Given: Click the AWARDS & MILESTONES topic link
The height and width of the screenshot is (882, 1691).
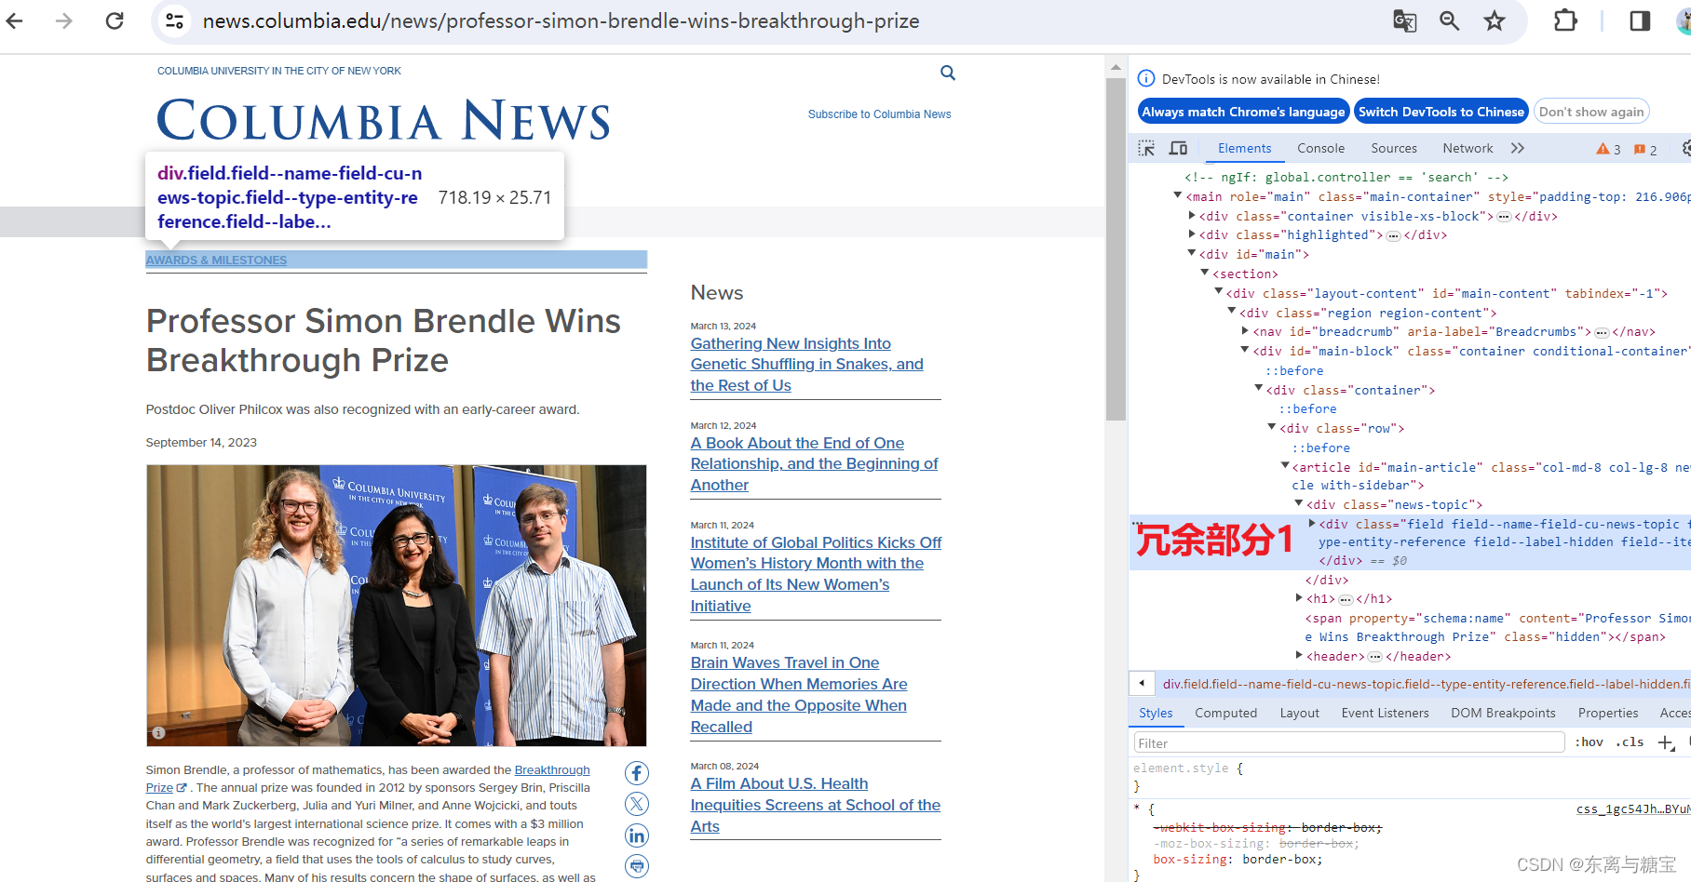Looking at the screenshot, I should [216, 261].
